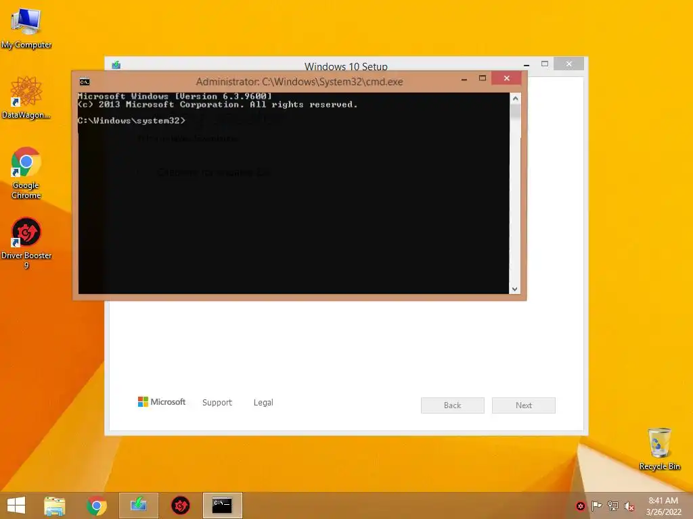Open Driver Booster 9 desktop shortcut

tap(26, 243)
